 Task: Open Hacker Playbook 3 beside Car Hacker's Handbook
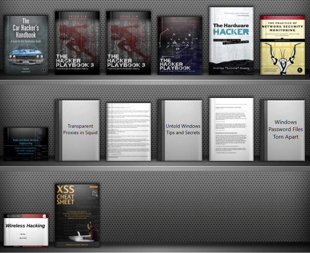coord(77,43)
